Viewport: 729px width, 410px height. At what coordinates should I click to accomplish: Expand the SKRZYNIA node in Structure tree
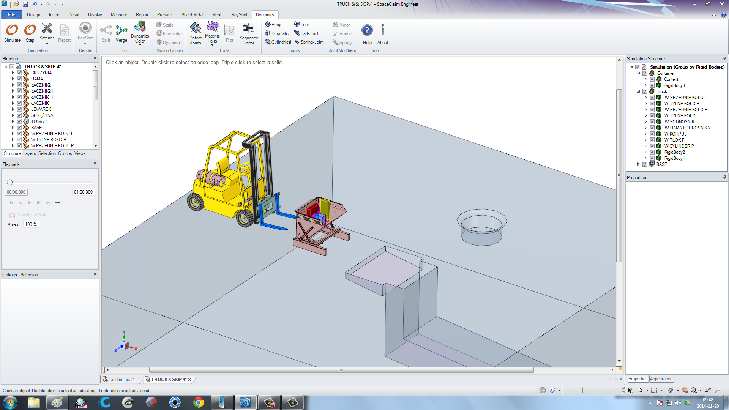point(13,73)
